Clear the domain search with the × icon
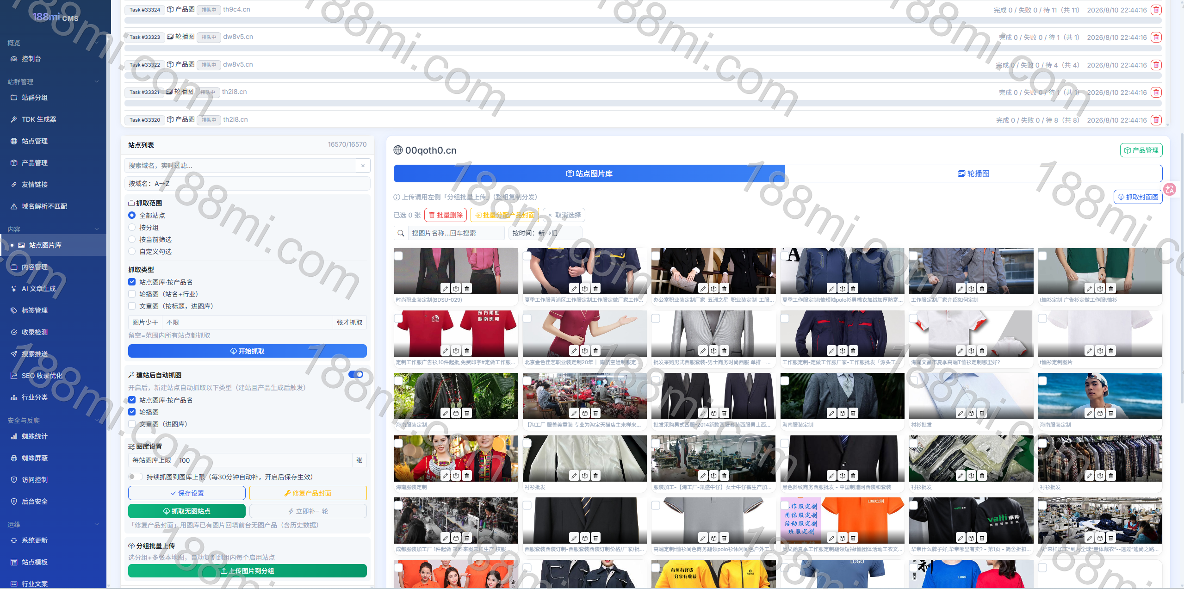 pyautogui.click(x=363, y=166)
